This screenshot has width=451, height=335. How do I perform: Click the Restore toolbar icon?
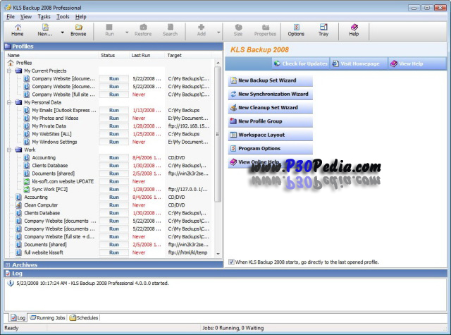[x=143, y=28]
